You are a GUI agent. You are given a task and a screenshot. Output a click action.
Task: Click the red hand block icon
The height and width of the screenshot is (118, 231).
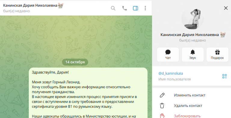(x=162, y=116)
